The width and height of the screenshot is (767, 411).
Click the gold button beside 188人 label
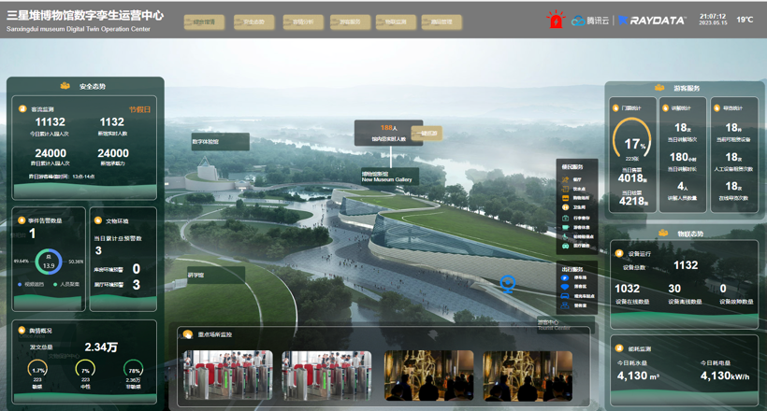427,133
